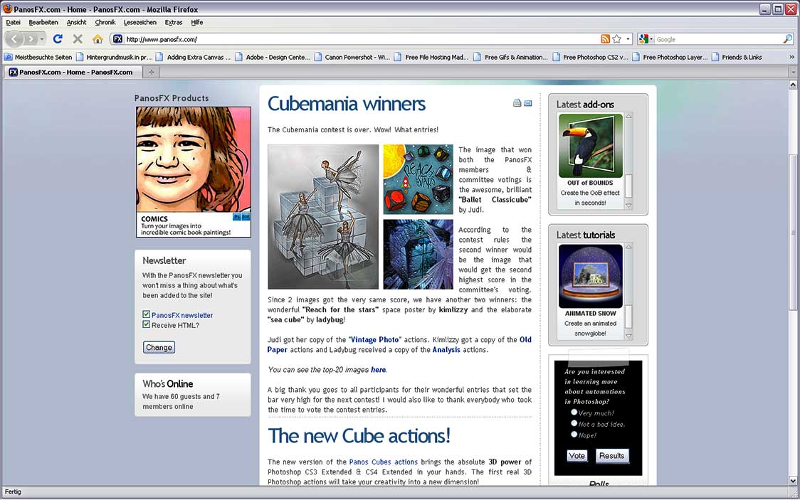Show more bookmarks with the chevron
The width and height of the screenshot is (800, 500).
(792, 57)
